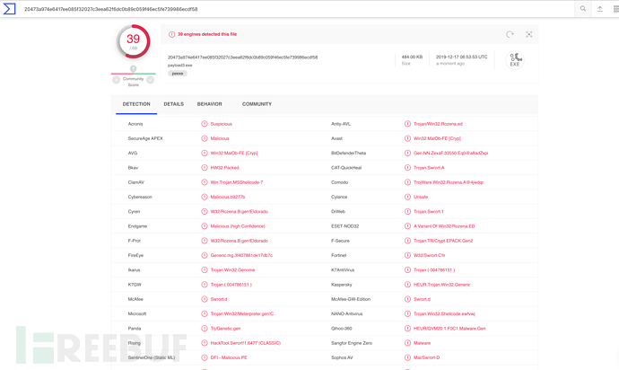The width and height of the screenshot is (619, 370).
Task: Click the 2019-12-17 analysis timestamp
Action: [x=461, y=57]
